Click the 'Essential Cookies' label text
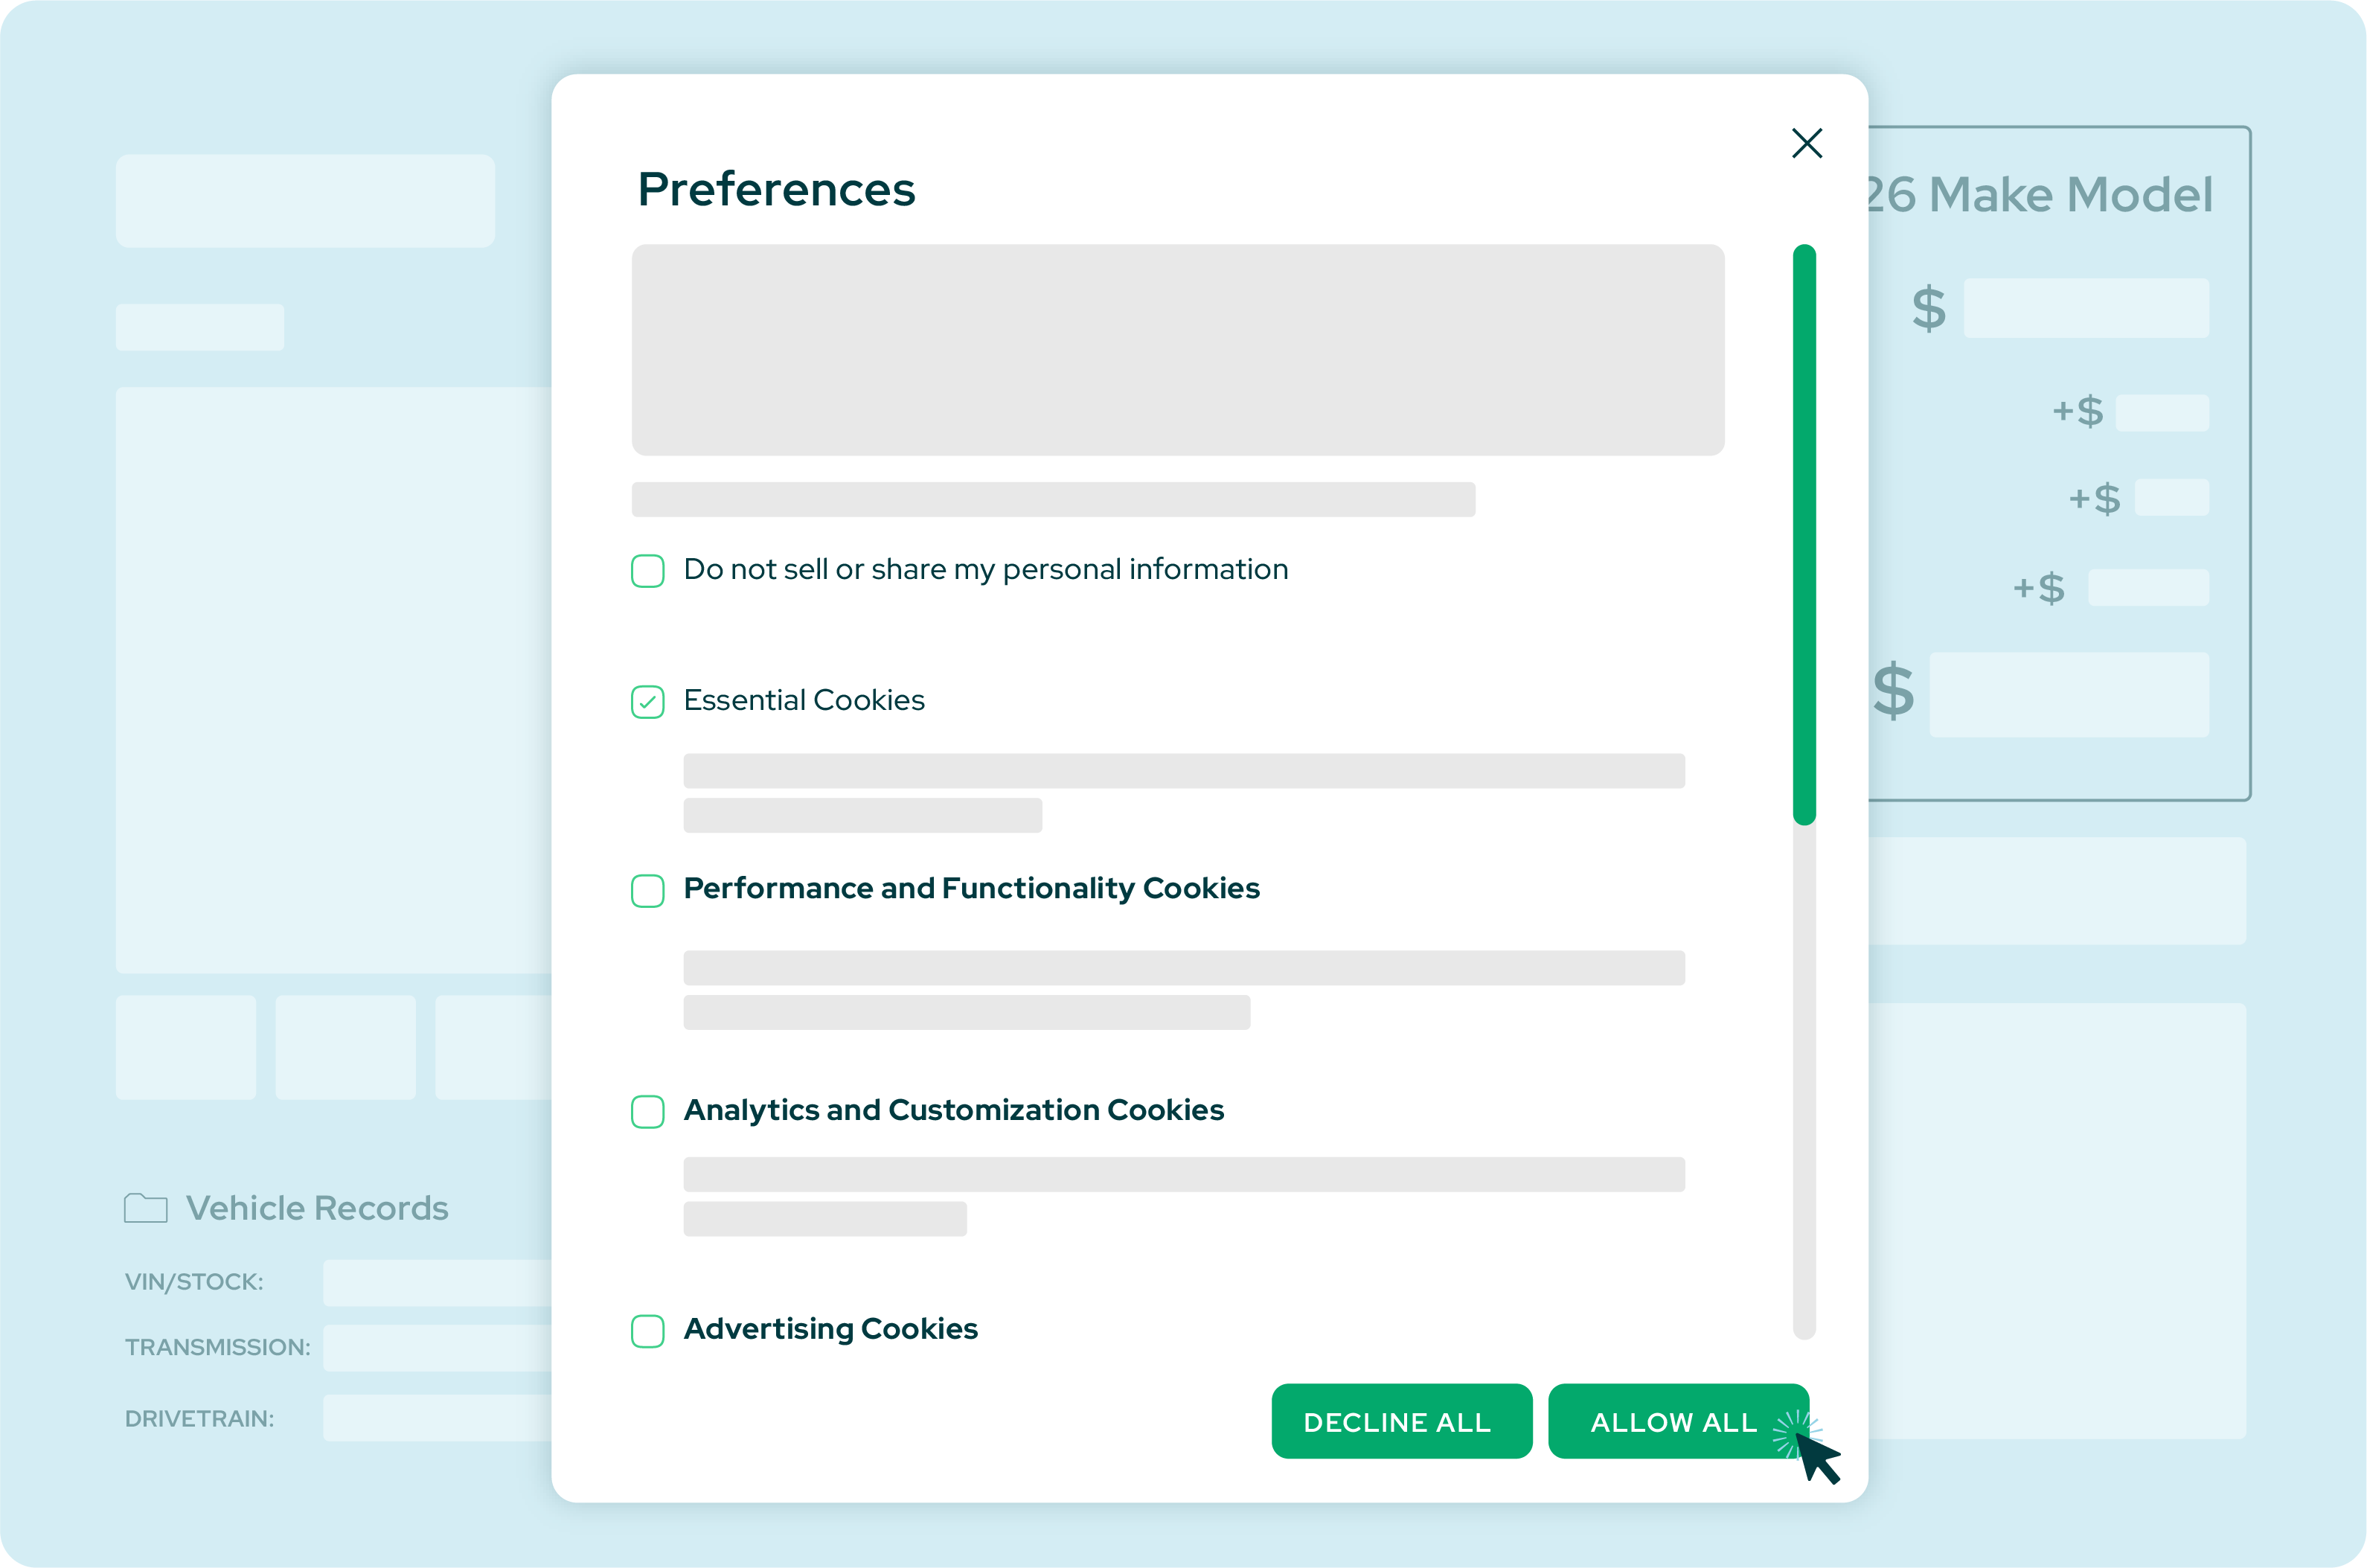This screenshot has height=1568, width=2367. point(804,700)
